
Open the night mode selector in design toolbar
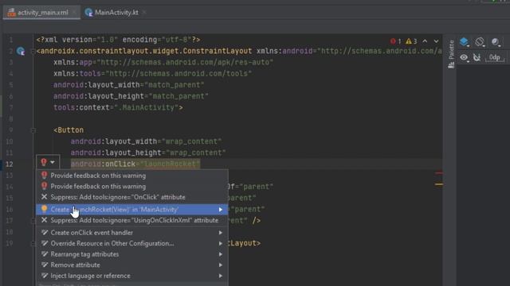coord(496,42)
